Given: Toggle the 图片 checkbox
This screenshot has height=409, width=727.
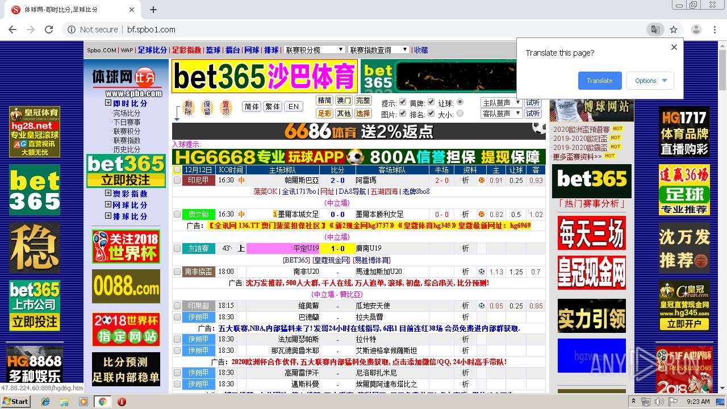Looking at the screenshot, I should tap(404, 113).
